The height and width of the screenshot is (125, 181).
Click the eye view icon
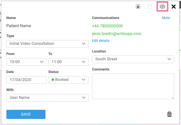162,7
